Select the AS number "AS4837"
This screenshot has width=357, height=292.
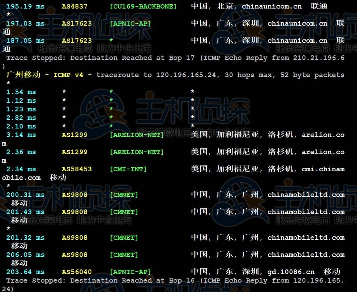click(x=74, y=6)
